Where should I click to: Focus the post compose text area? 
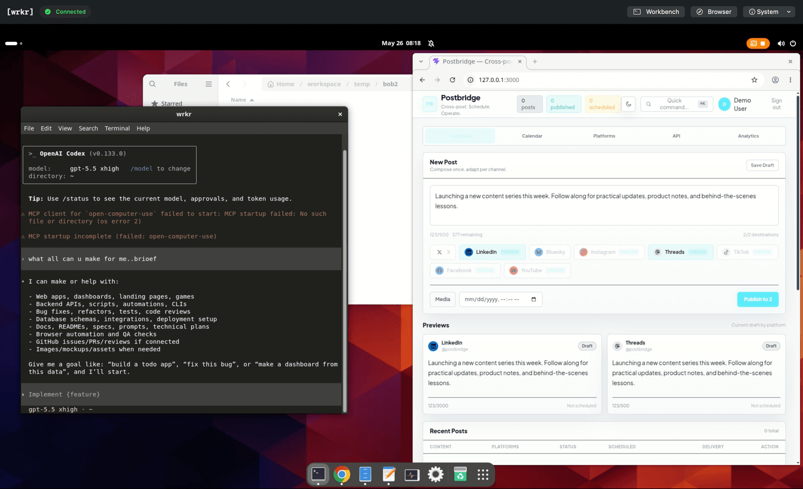[604, 205]
